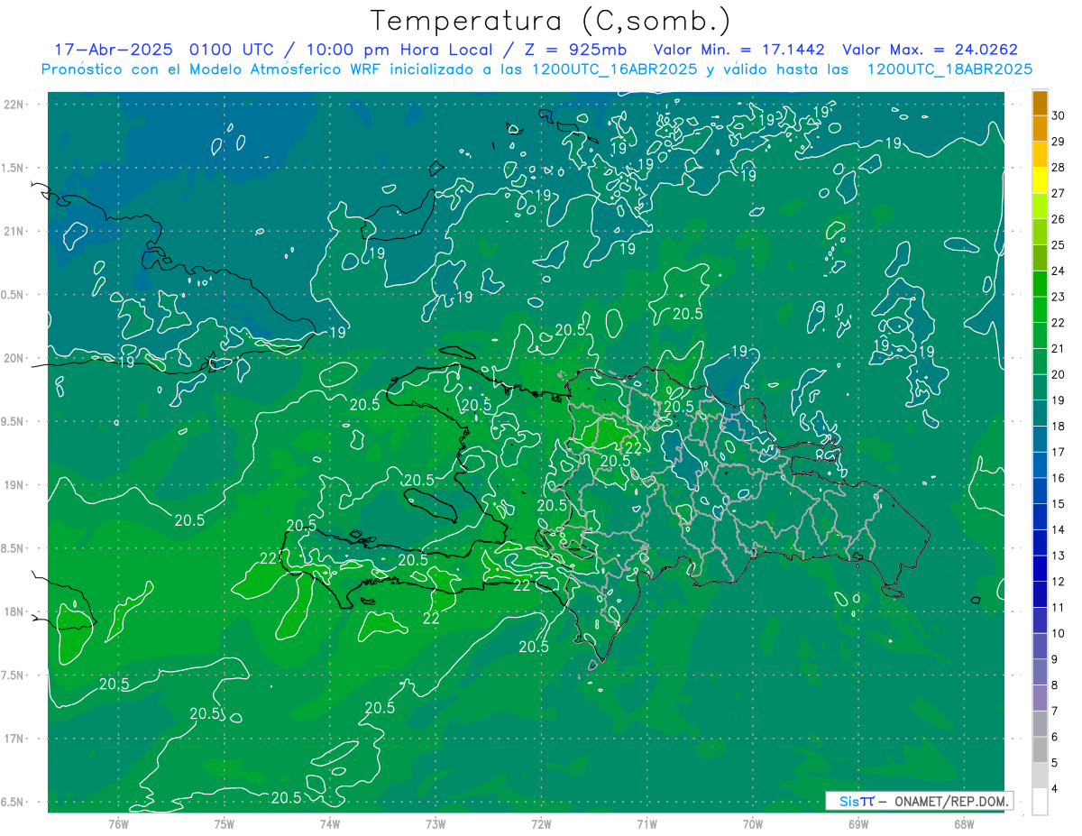Click the "69W" longitude axis label
Image resolution: width=1082 pixels, height=836 pixels.
(x=858, y=824)
